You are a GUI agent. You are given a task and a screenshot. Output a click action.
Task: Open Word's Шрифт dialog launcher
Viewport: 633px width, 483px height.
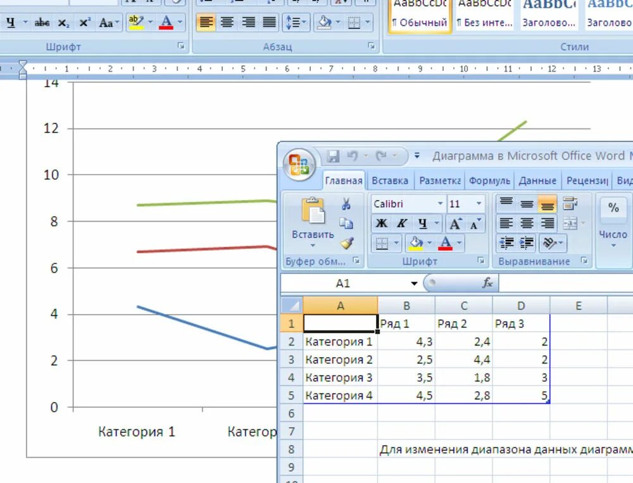pos(181,46)
